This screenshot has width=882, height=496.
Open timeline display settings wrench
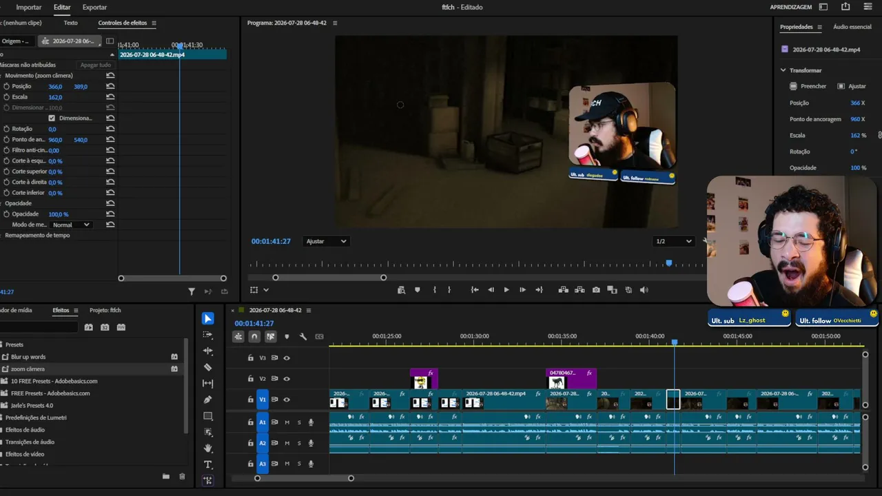303,336
